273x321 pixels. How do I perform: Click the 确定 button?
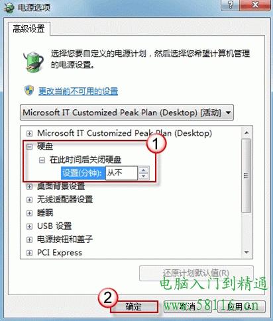(x=134, y=306)
